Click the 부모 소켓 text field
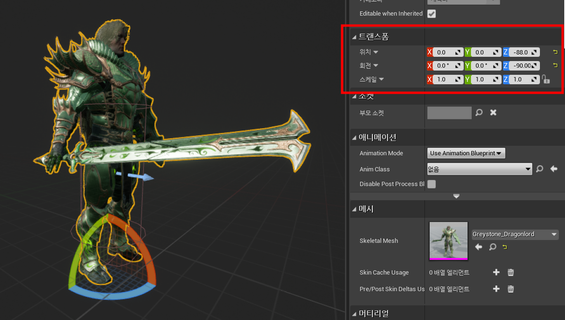Viewport: 565px width, 320px height. click(x=450, y=113)
